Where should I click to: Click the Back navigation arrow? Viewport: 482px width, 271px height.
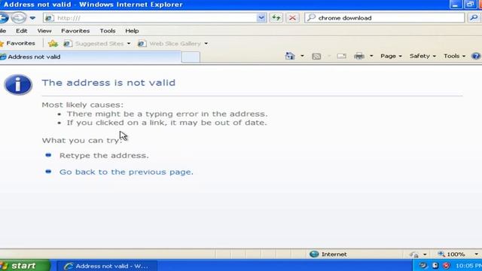click(x=3, y=18)
